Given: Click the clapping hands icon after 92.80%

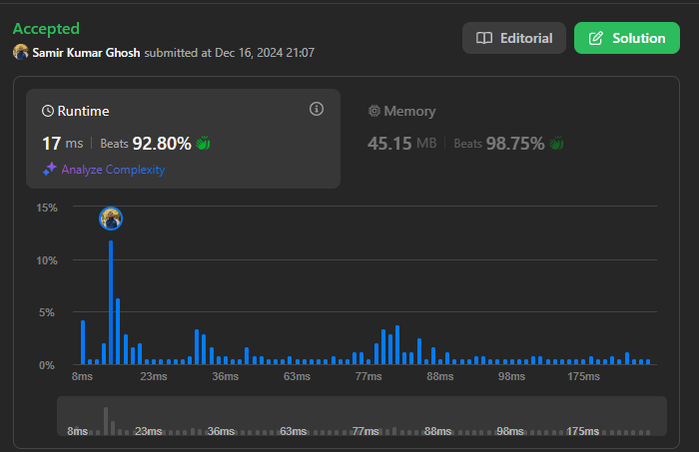Looking at the screenshot, I should (203, 144).
